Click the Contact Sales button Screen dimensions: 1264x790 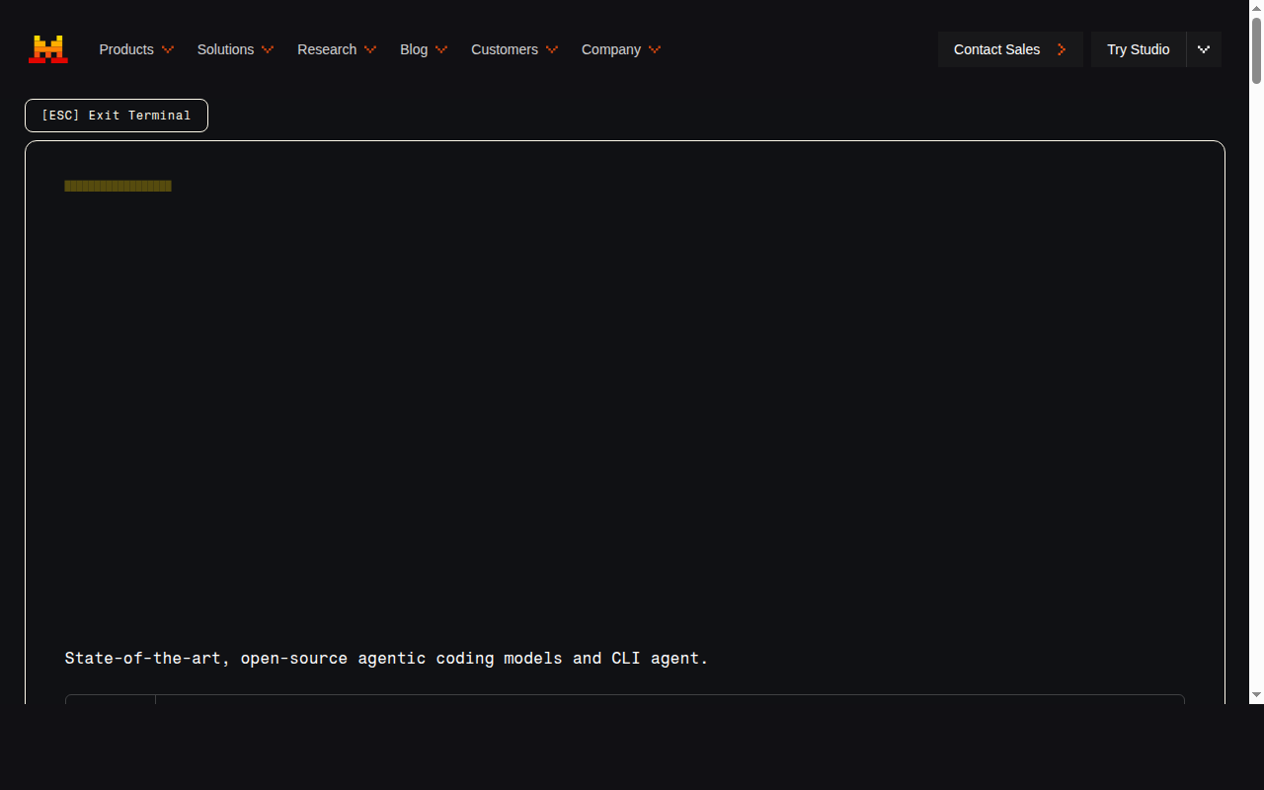click(x=1010, y=49)
